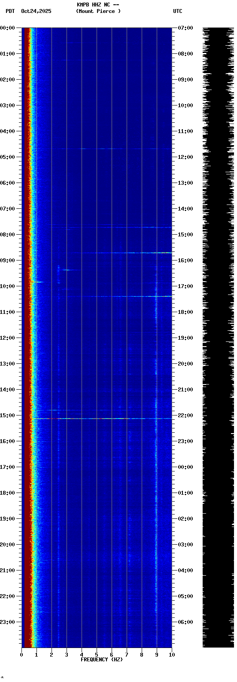Pick the 04:00 label on the UTC axis
Image resolution: width=237 pixels, height=682 pixels.
[x=185, y=570]
